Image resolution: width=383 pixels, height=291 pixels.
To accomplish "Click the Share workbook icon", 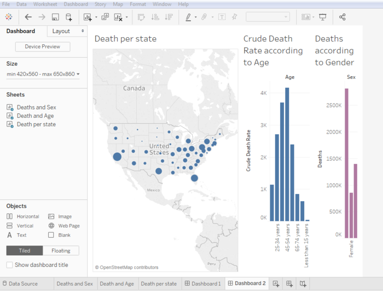I will click(343, 17).
